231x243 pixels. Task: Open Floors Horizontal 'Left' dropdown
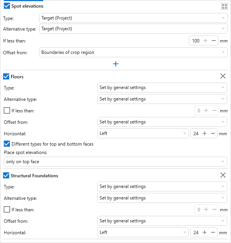tap(143, 133)
